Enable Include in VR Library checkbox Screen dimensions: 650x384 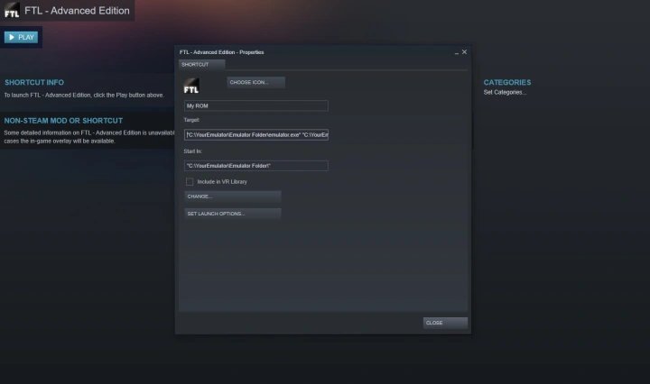[x=190, y=182]
